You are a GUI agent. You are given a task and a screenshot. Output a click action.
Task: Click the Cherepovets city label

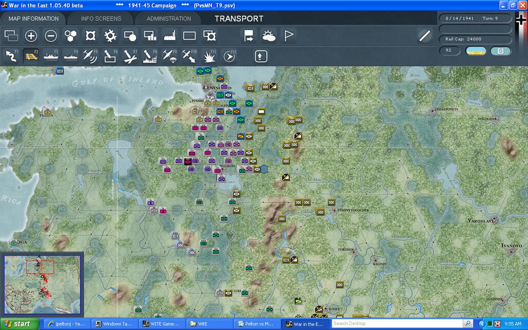pyautogui.click(x=446, y=109)
